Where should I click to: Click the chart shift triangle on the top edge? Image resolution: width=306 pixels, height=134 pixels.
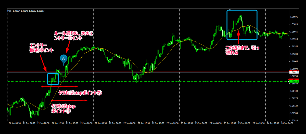(230, 10)
